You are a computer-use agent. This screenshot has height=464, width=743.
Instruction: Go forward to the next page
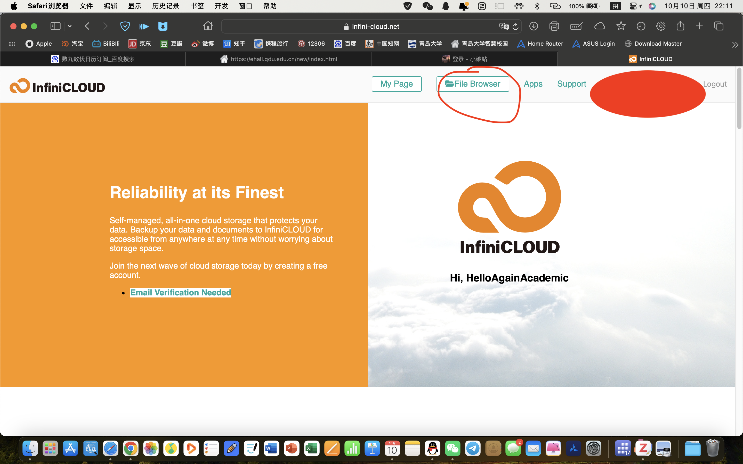[x=105, y=26]
